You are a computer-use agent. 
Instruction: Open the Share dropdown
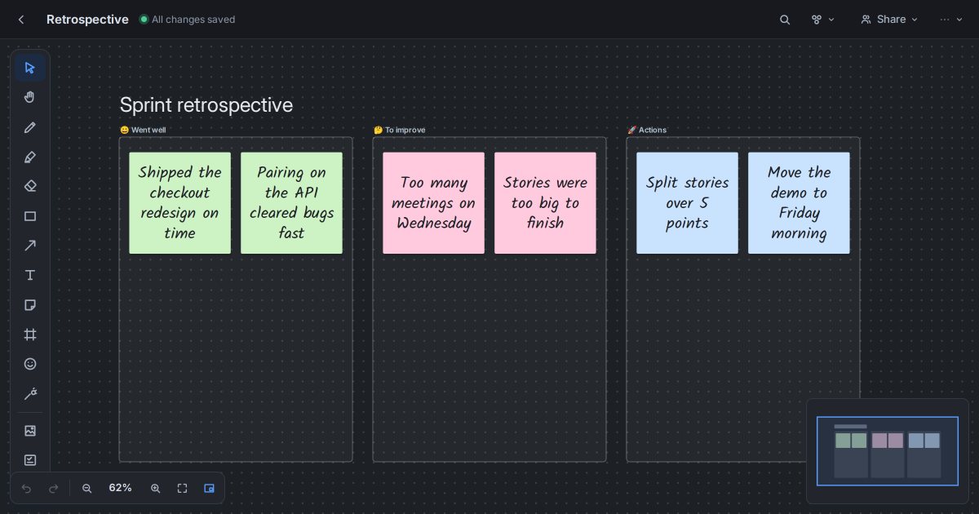[889, 20]
